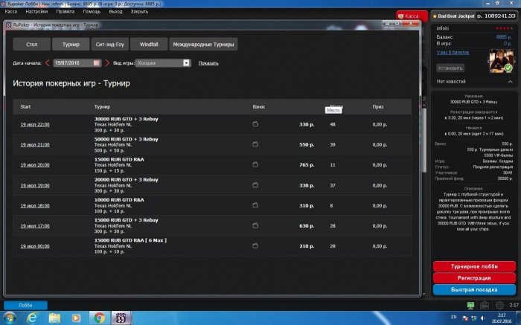Click the profile avatar photo
Screen dimensions: 521x325
pyautogui.click(x=501, y=61)
